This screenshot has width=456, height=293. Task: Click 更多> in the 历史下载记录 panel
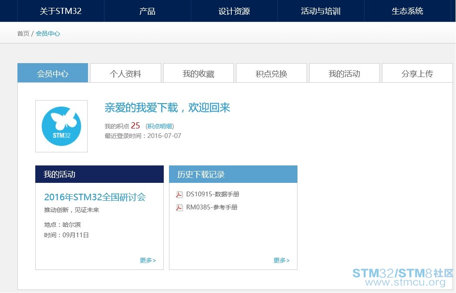coord(281,260)
